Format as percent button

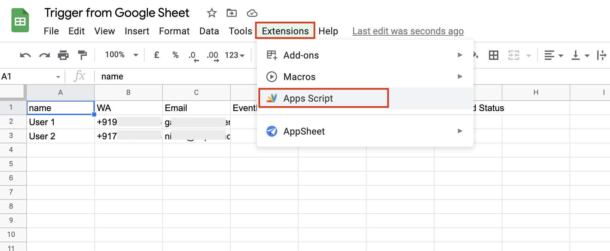[x=175, y=55]
